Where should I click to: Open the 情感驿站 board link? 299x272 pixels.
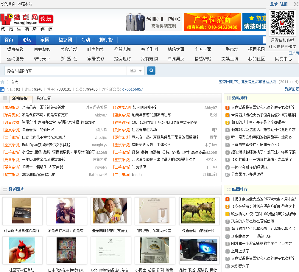[203, 59]
